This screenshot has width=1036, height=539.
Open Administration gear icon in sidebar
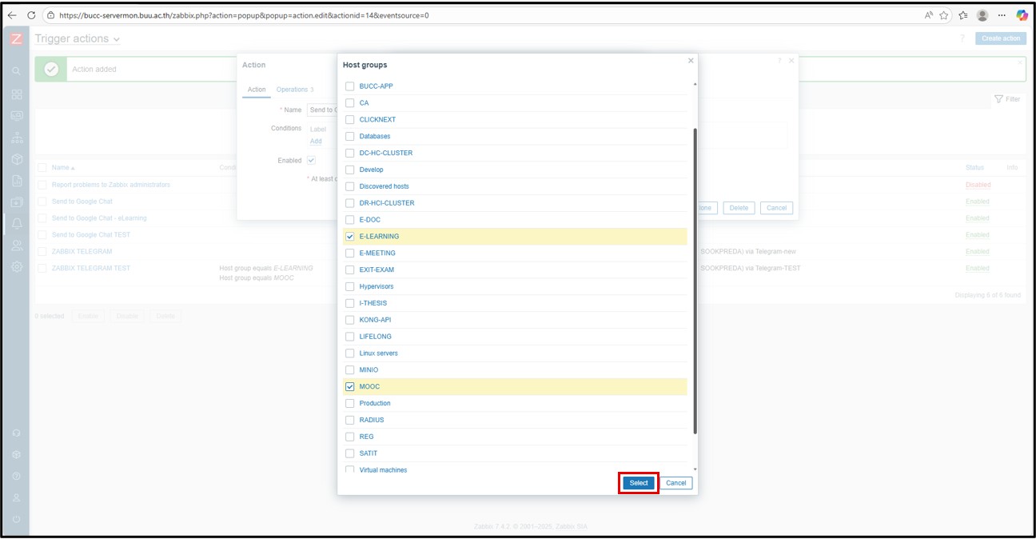coord(17,266)
